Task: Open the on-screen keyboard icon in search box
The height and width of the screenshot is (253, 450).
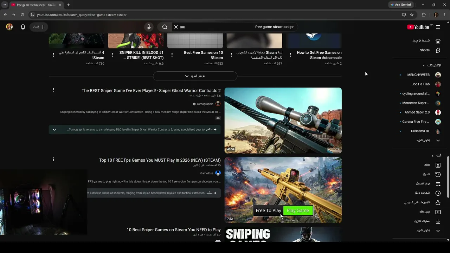Action: tap(182, 27)
